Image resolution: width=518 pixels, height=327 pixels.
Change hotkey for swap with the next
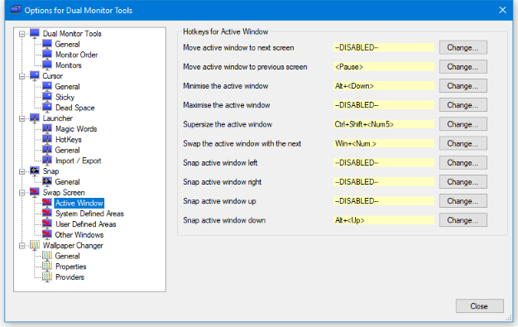[x=463, y=143]
